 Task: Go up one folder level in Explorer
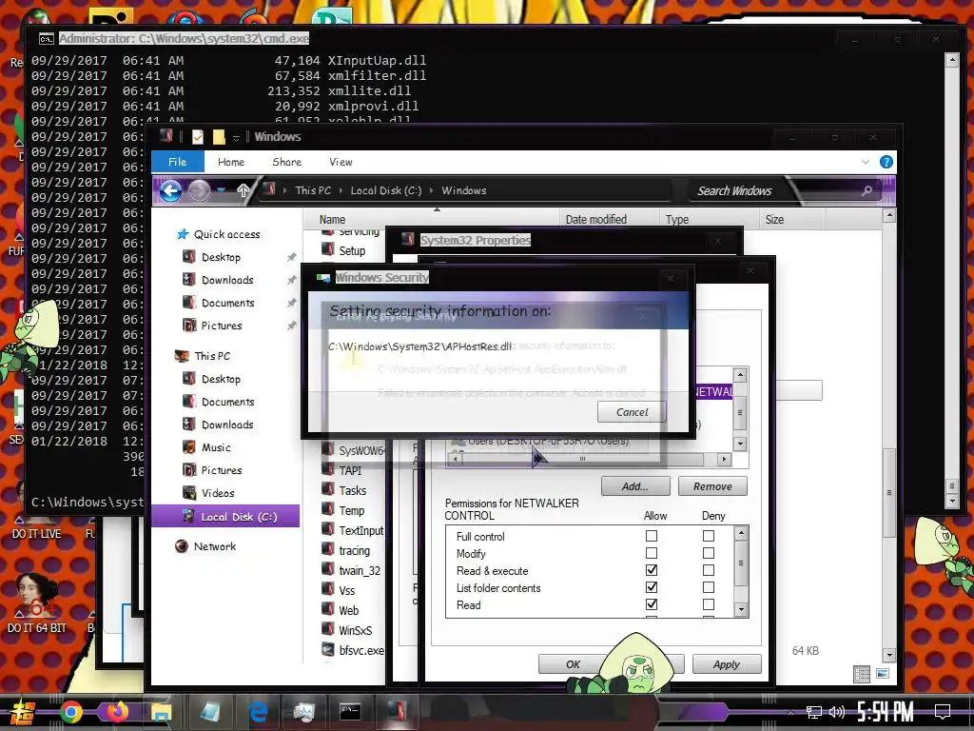click(243, 190)
